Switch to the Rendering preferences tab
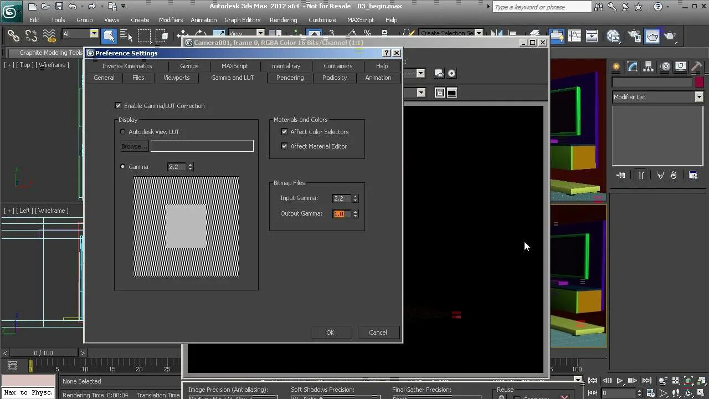 290,78
